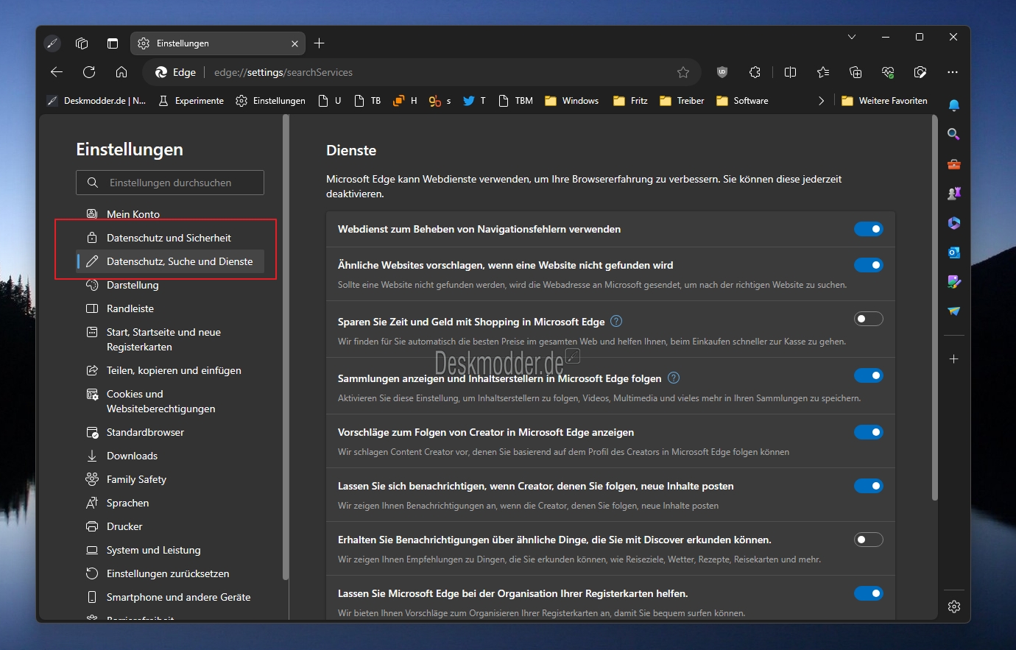1016x650 pixels.
Task: Toggle split screen view icon
Action: pyautogui.click(x=791, y=72)
